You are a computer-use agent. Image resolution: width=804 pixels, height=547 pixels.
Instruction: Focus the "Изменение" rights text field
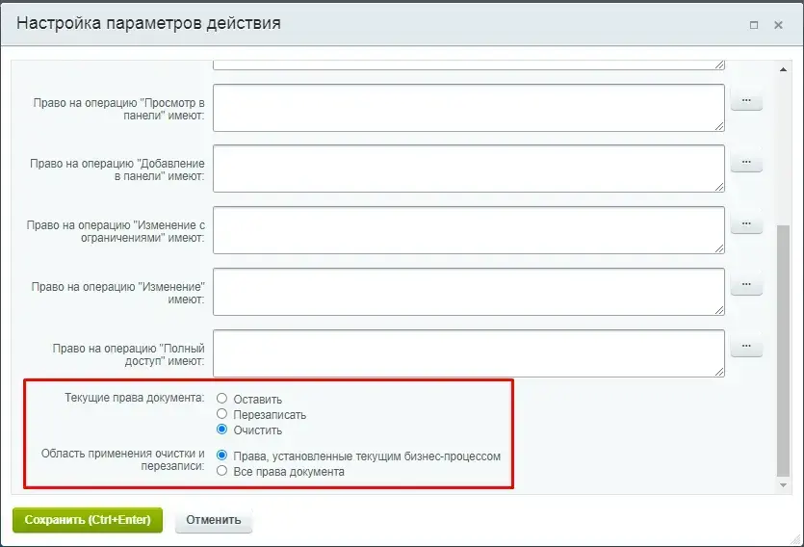[469, 292]
